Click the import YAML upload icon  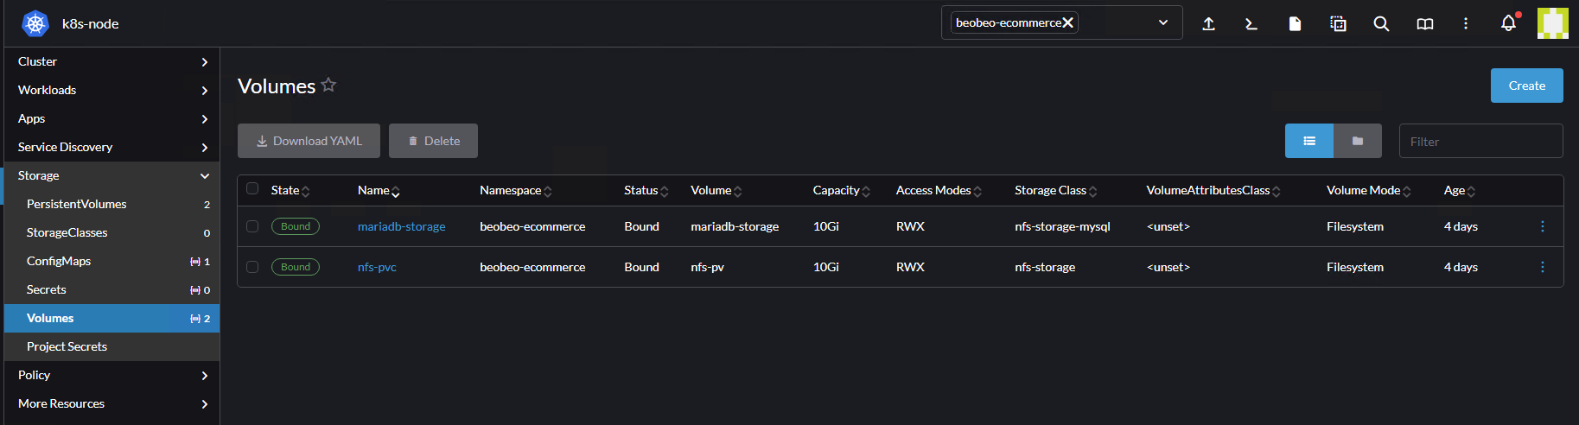point(1208,23)
